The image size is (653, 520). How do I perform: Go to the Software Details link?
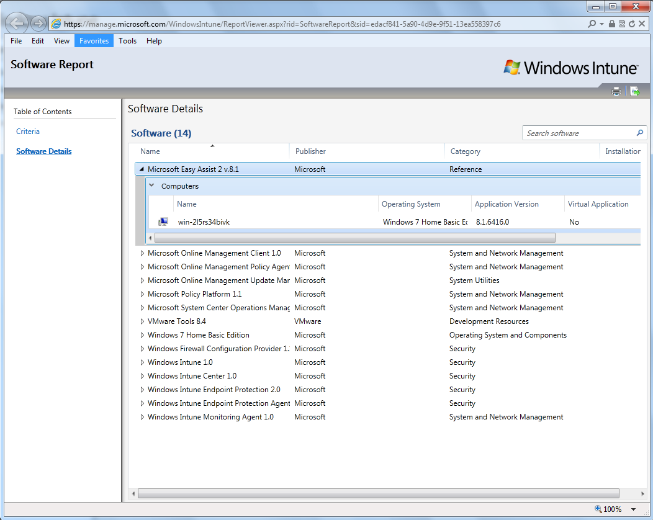coord(43,151)
